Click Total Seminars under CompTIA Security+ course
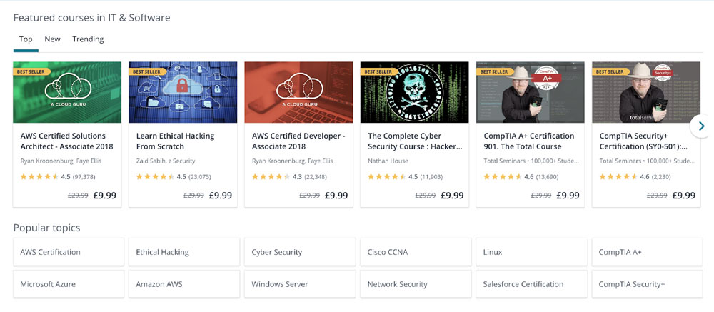 coord(647,161)
